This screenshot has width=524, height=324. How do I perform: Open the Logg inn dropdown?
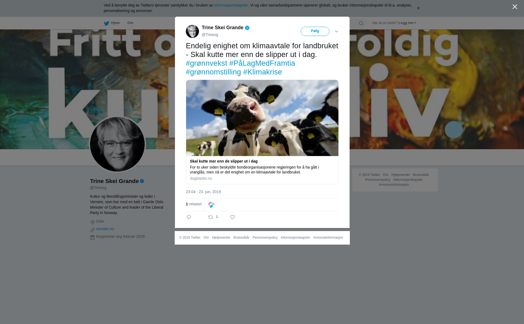[407, 23]
